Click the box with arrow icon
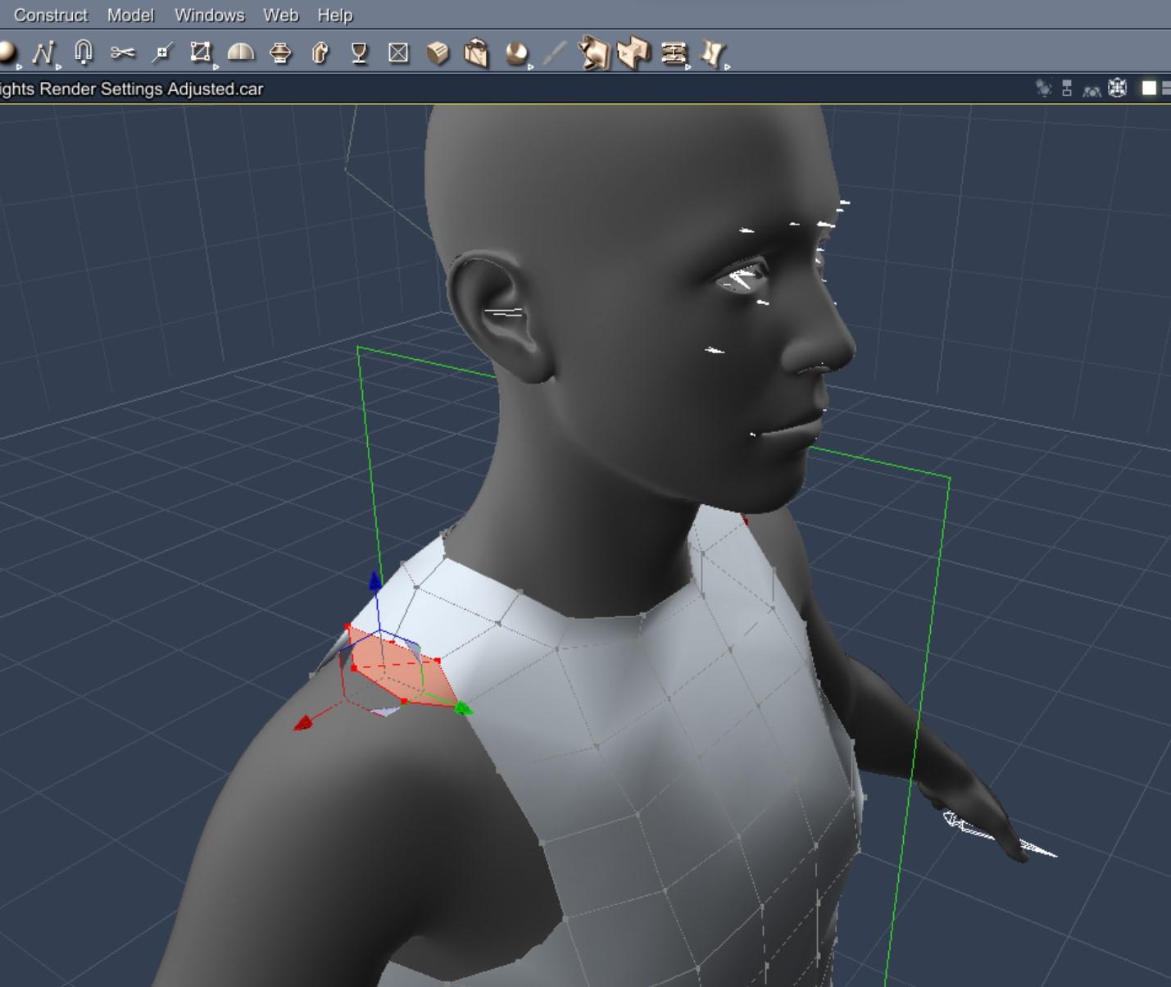 (476, 53)
